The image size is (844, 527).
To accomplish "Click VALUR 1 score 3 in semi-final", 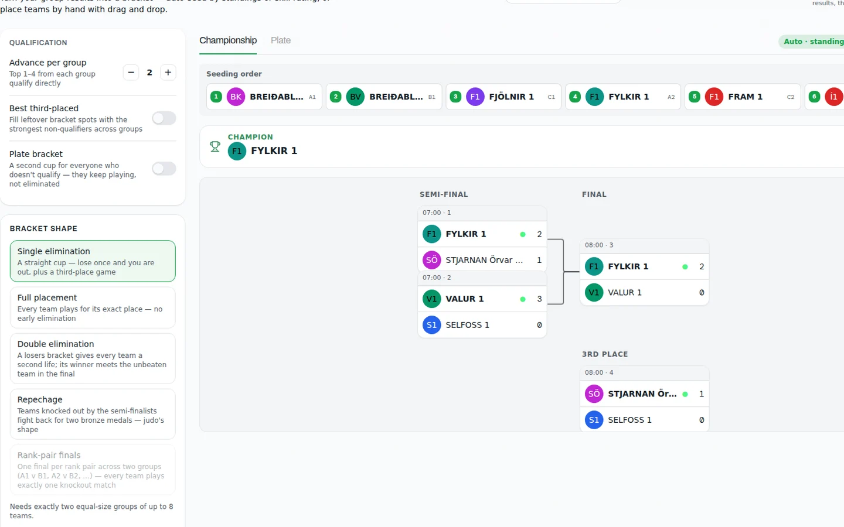I will [x=539, y=299].
